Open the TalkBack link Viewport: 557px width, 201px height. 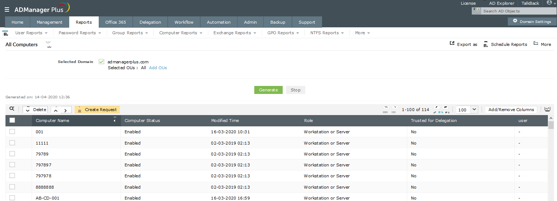[530, 3]
